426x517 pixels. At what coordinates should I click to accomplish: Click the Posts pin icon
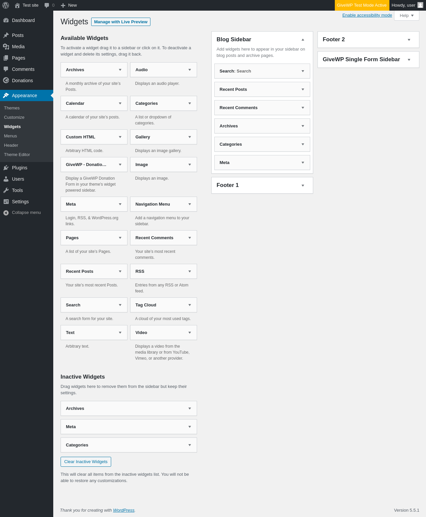tap(6, 35)
